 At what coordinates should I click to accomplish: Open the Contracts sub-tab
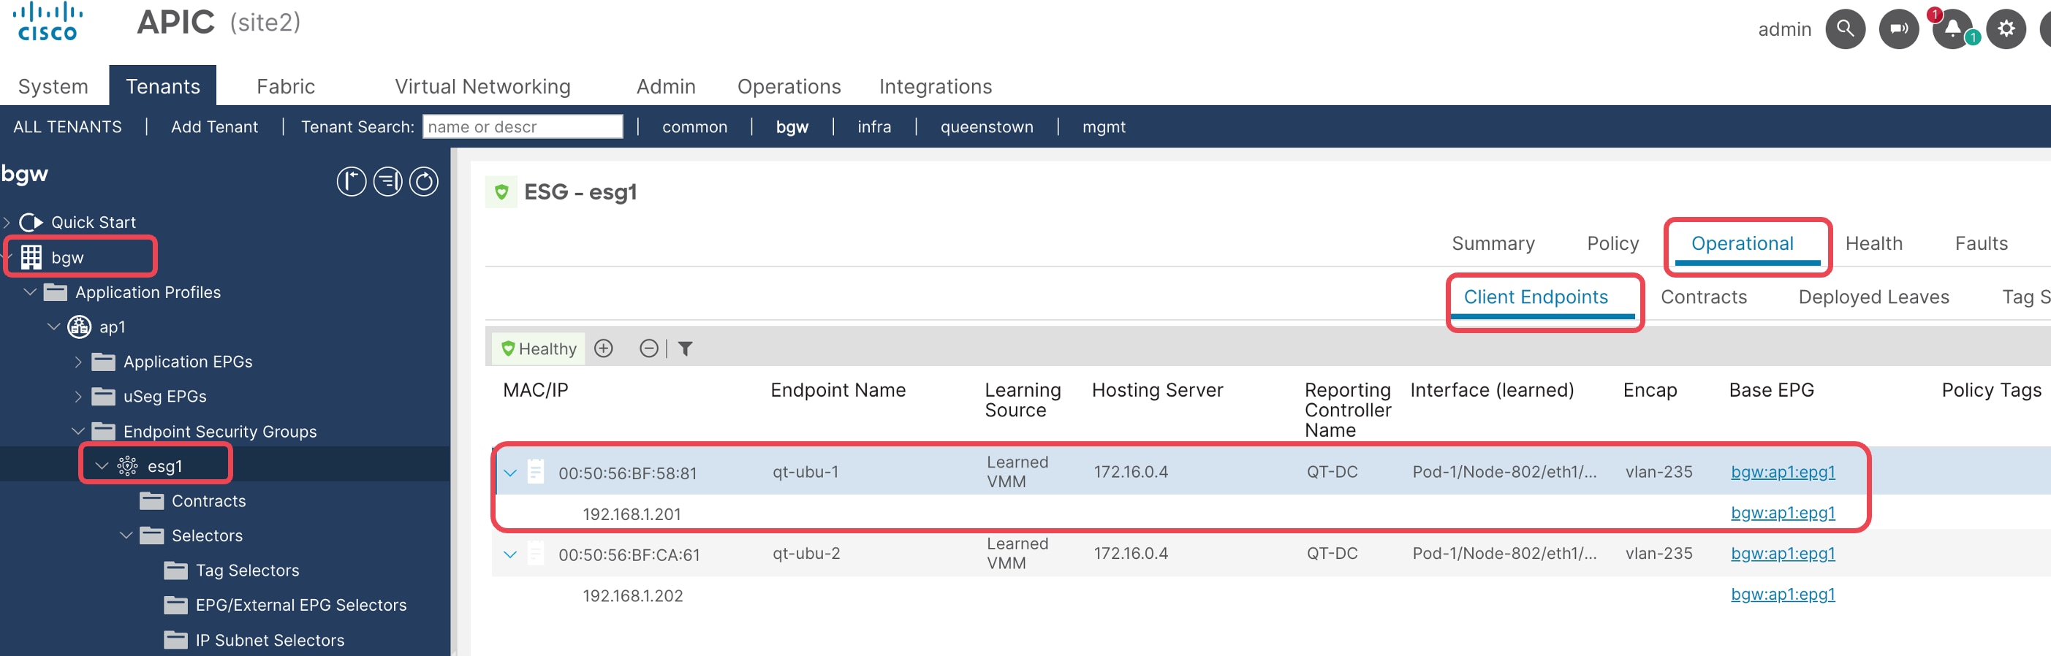pyautogui.click(x=1703, y=297)
